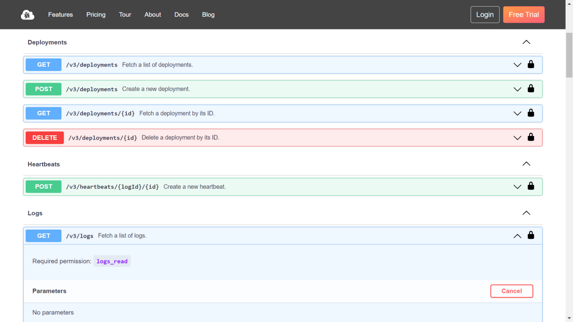Expand the DELETE deployment endpoint chevron
This screenshot has height=322, width=573.
[517, 138]
